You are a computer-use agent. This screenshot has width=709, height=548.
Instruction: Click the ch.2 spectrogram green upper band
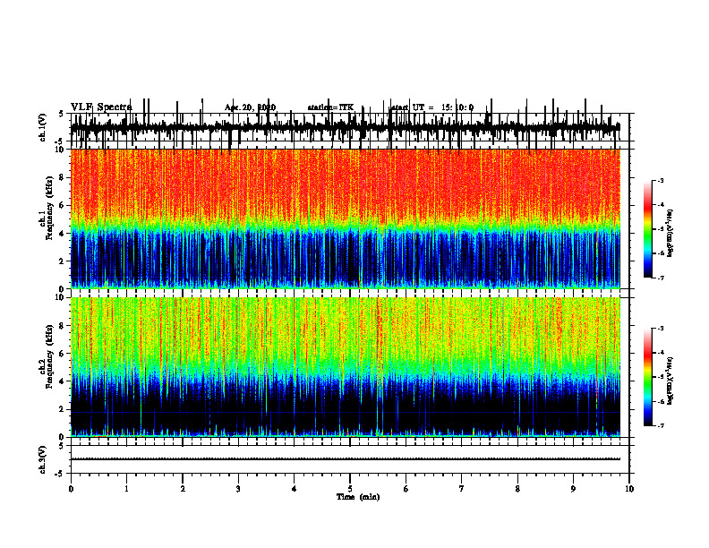click(345, 330)
